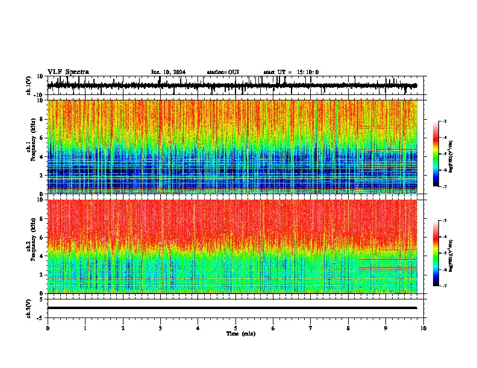Click the "6" kHz tick on ch.1 spectrogram
477x368 pixels.
tap(42, 138)
